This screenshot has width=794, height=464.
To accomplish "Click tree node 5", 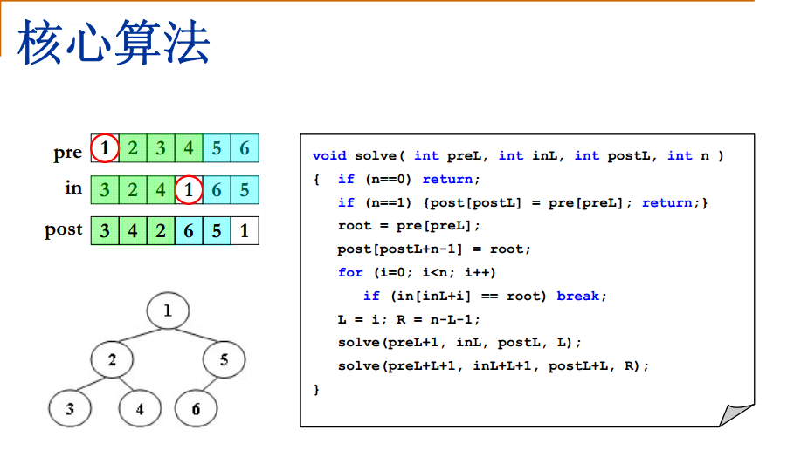I will [224, 359].
